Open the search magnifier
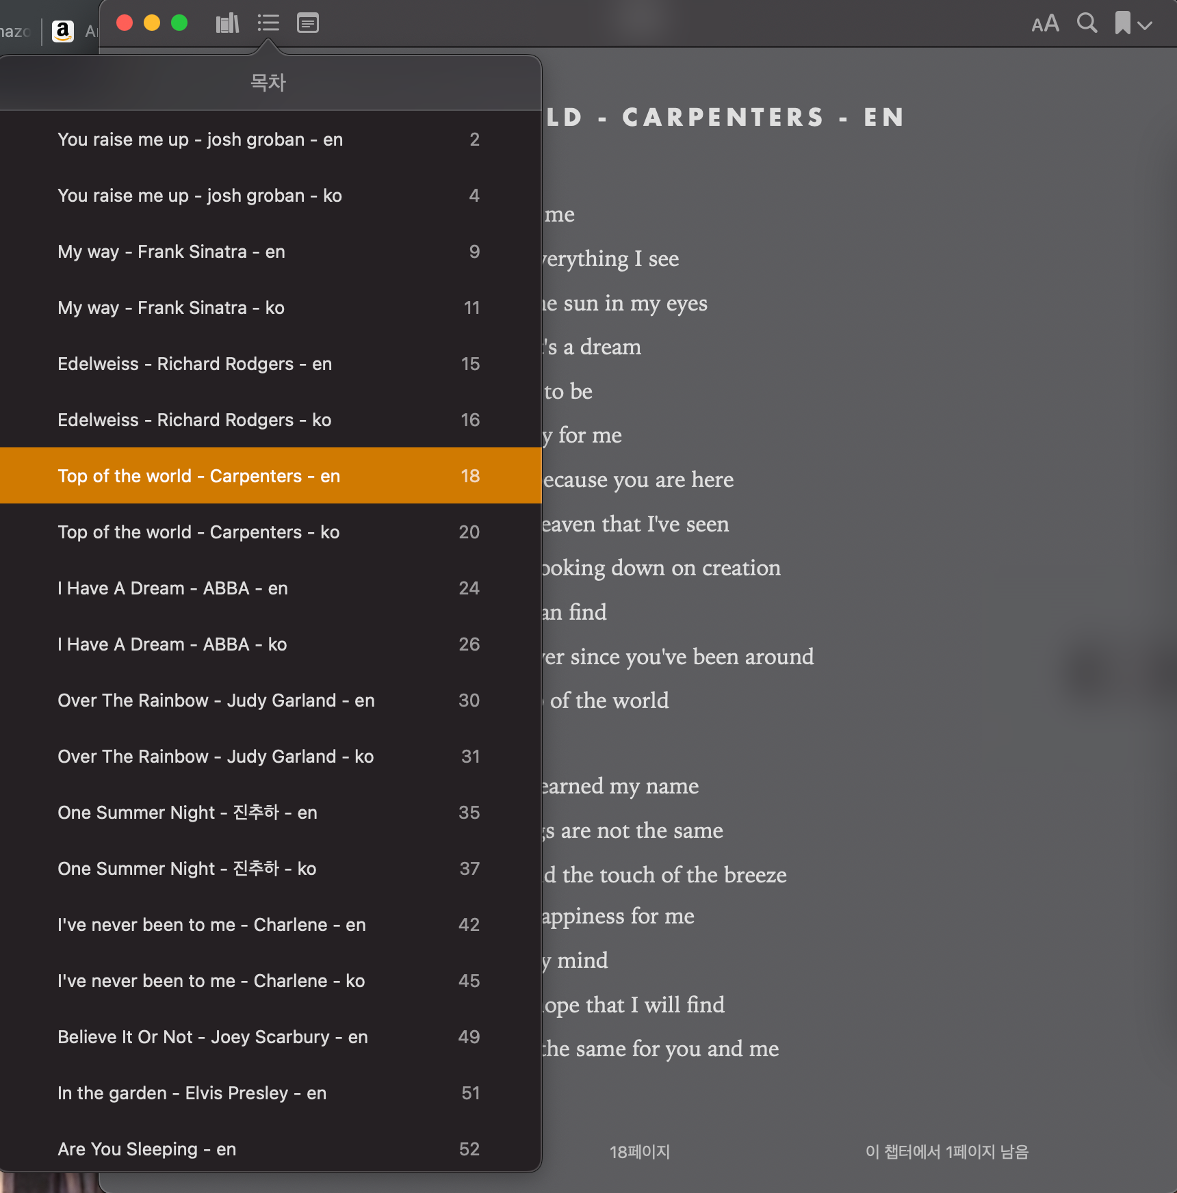This screenshot has height=1193, width=1177. point(1087,23)
